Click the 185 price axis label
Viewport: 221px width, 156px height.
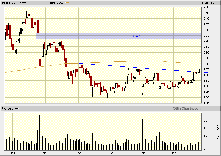pyautogui.click(x=207, y=80)
